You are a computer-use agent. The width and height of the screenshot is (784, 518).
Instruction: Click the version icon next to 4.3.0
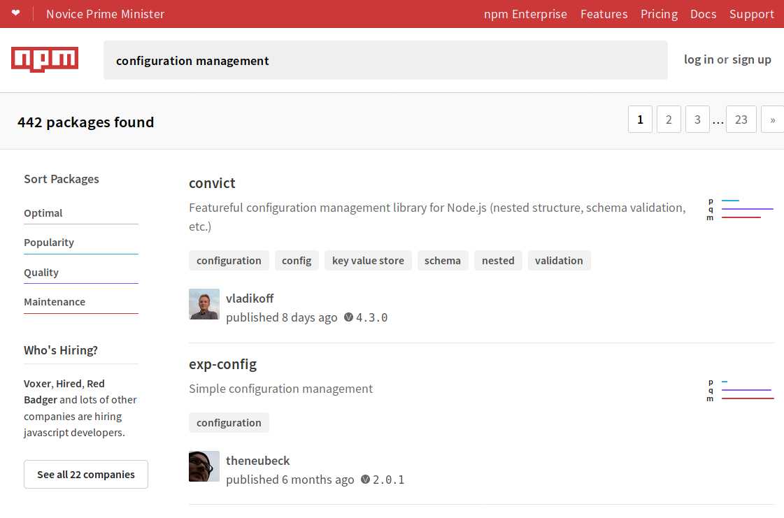pyautogui.click(x=348, y=317)
